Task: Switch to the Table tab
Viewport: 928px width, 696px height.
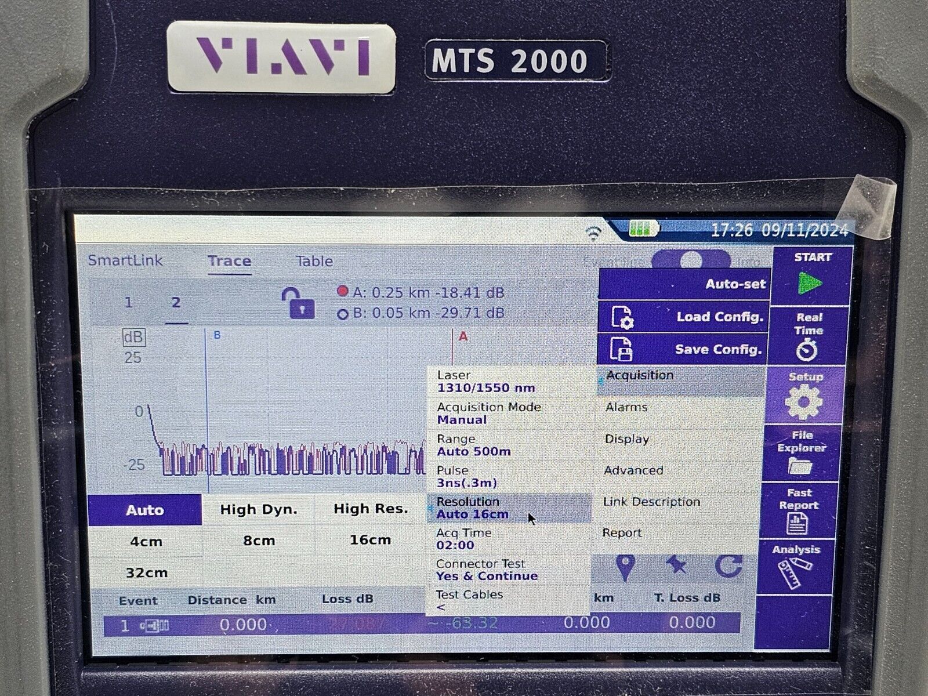Action: click(x=314, y=261)
